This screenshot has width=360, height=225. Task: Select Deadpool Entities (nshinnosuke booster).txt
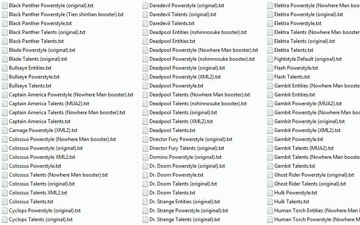point(198,32)
